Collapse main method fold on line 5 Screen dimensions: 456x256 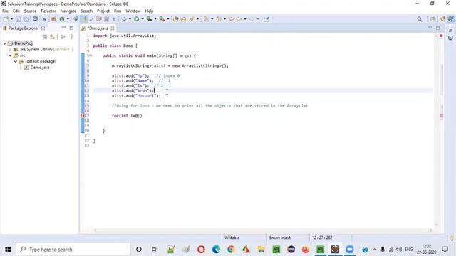tap(90, 55)
